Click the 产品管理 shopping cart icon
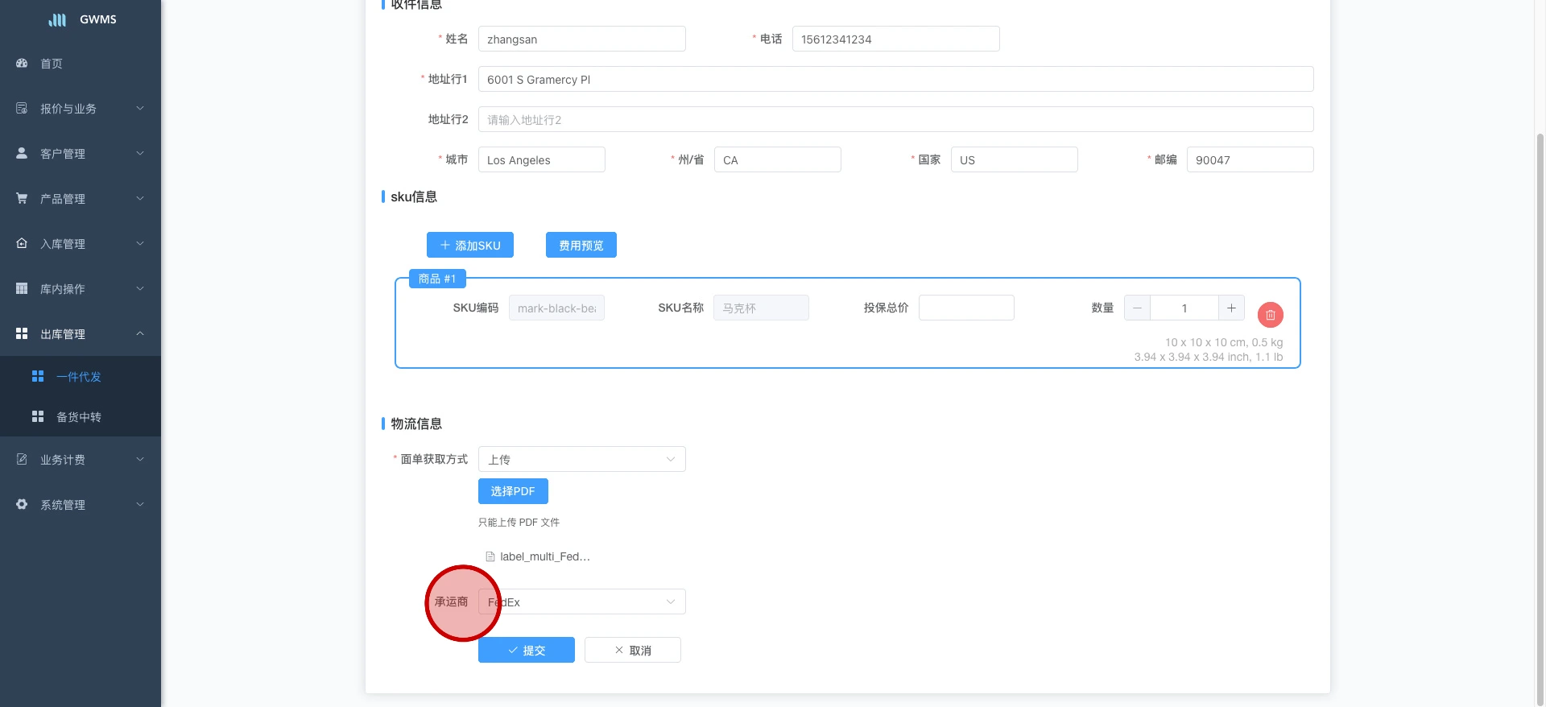The width and height of the screenshot is (1546, 707). point(22,198)
